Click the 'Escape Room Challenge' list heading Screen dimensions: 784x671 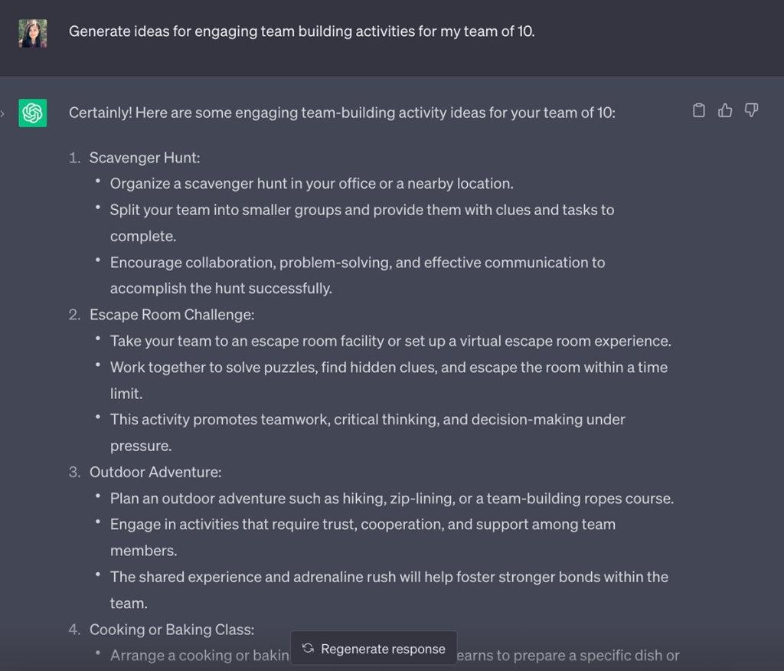[x=171, y=314]
